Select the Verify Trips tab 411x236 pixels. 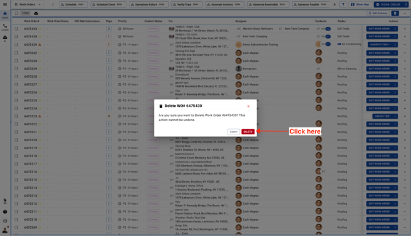tap(187, 4)
